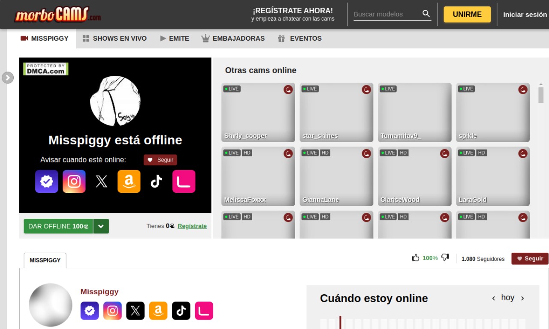This screenshot has width=549, height=329.
Task: Click Iniciar sesión link
Action: pos(525,14)
